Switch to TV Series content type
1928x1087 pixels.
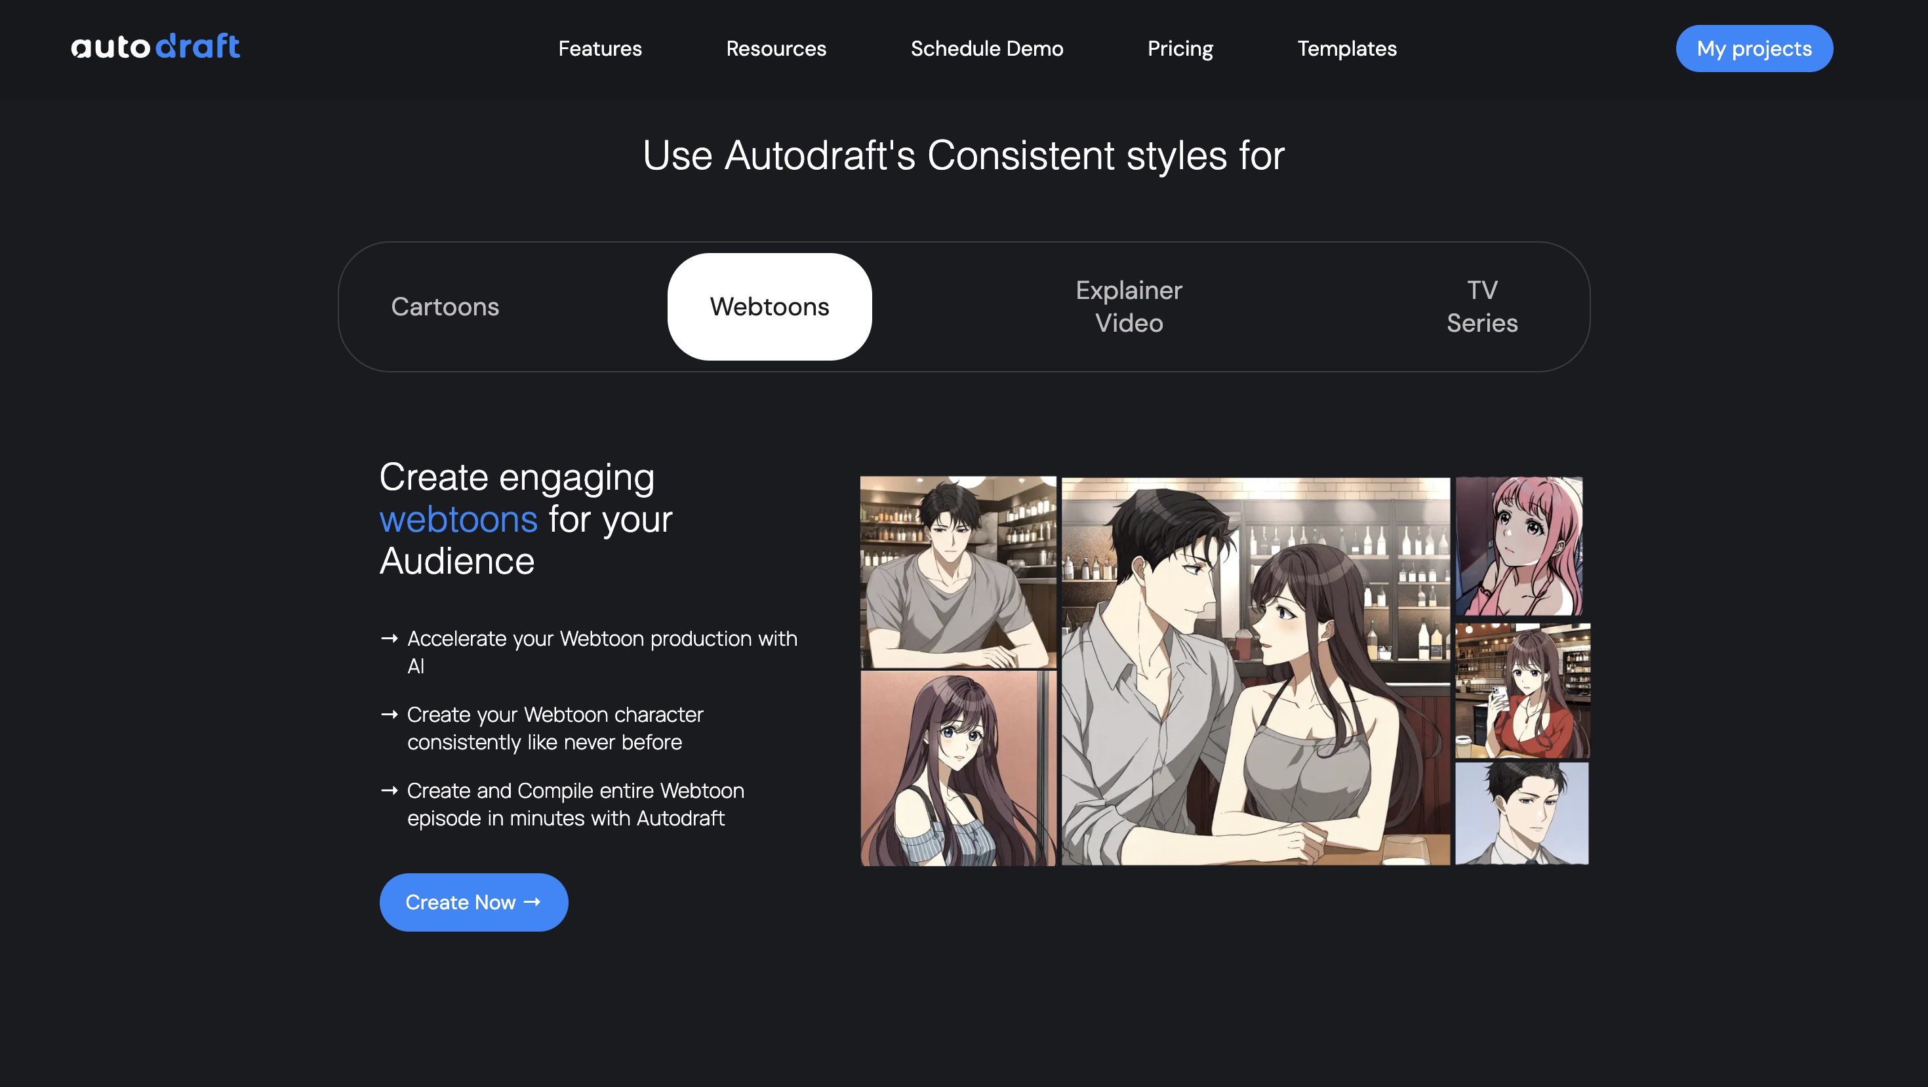pyautogui.click(x=1482, y=306)
